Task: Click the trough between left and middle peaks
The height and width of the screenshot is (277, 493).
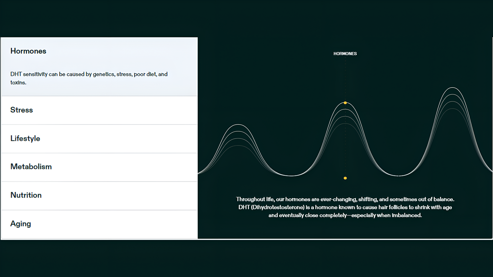Action: 292,176
